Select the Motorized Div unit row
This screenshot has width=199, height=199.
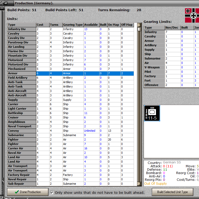(70, 64)
